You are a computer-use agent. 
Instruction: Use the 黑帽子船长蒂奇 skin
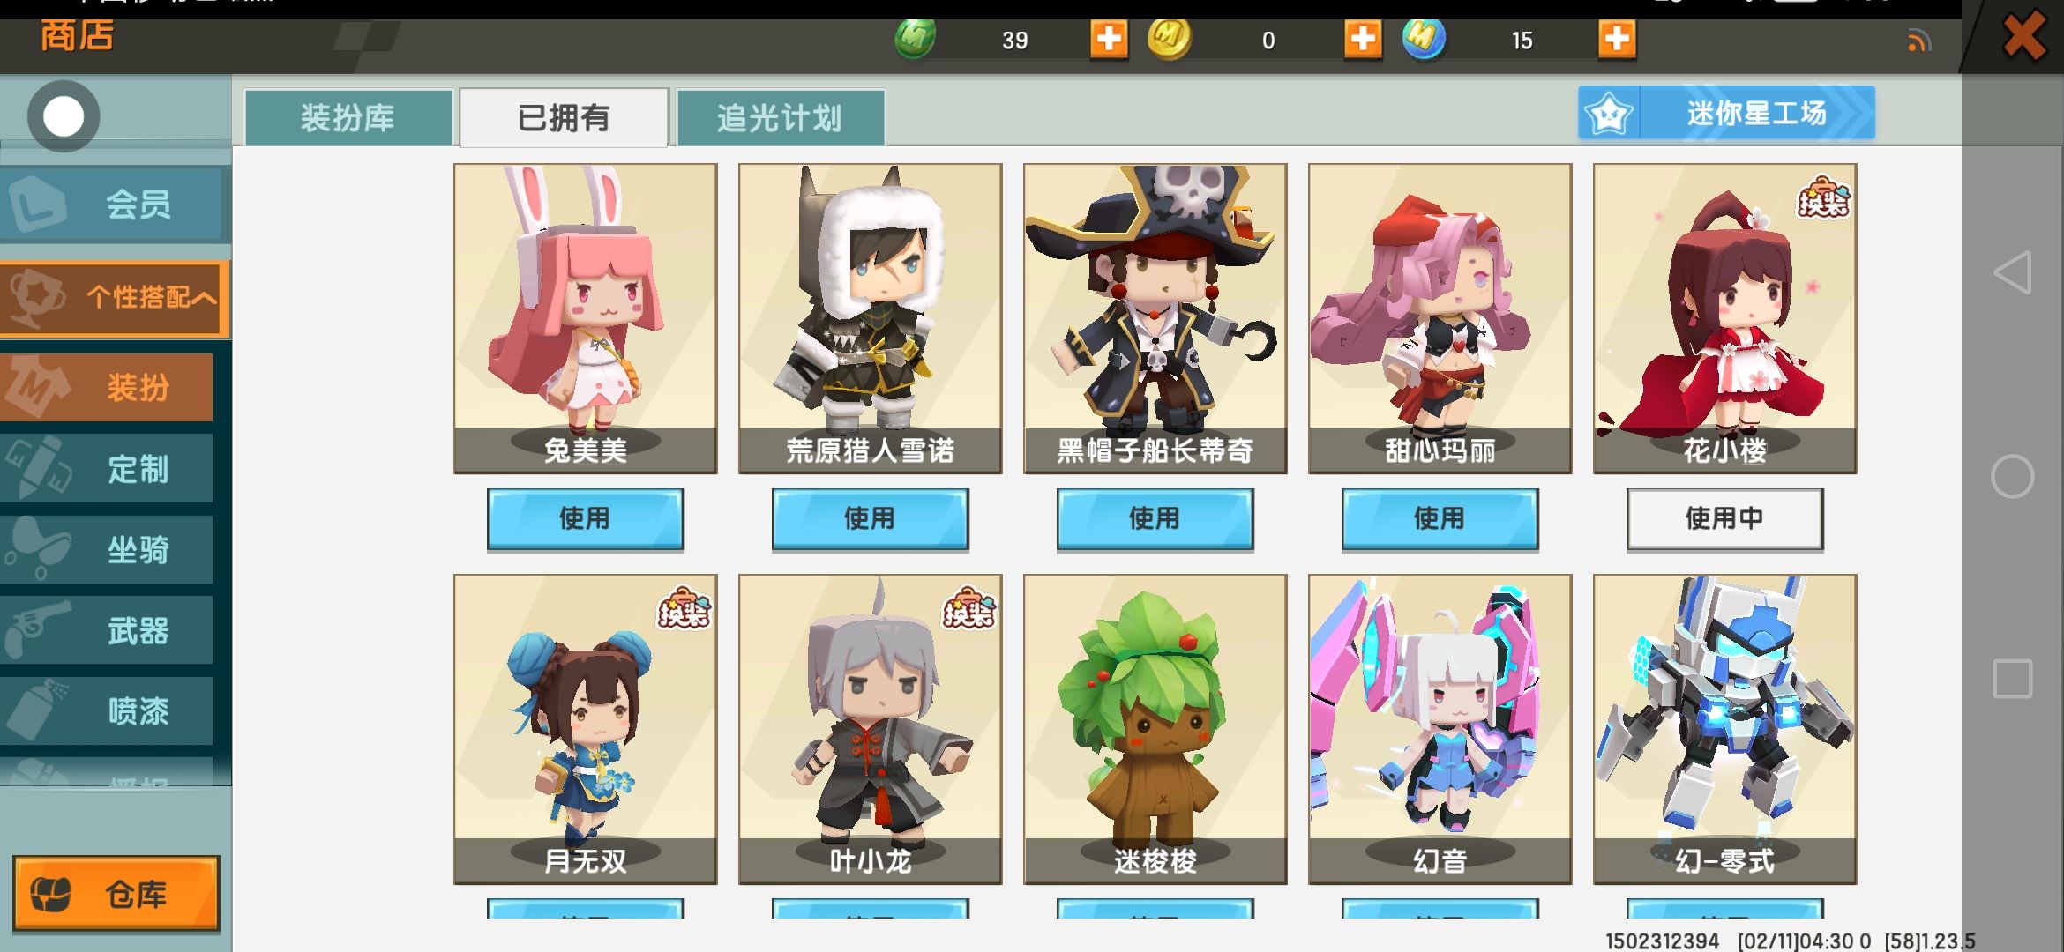[x=1155, y=518]
